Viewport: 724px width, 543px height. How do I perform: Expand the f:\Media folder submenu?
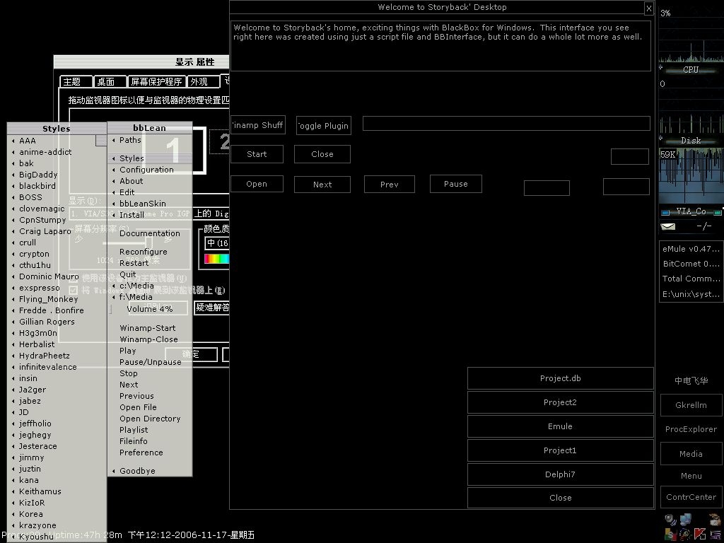point(150,297)
